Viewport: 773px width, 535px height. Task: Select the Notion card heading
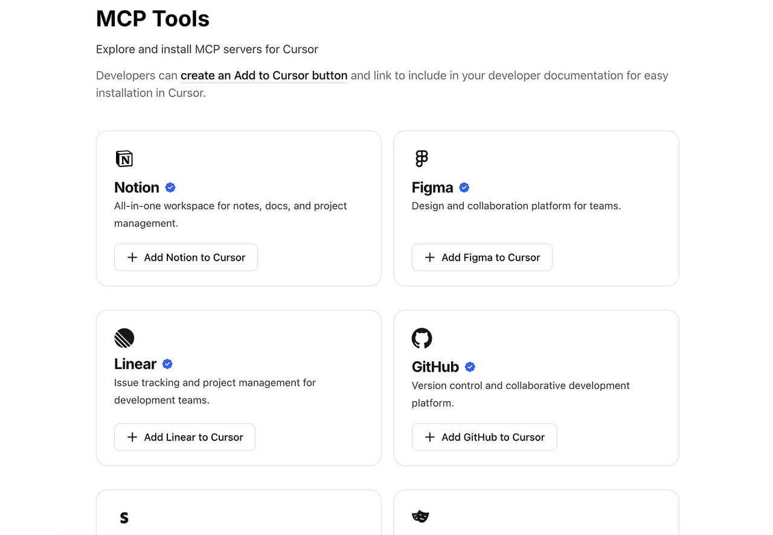[x=136, y=188]
